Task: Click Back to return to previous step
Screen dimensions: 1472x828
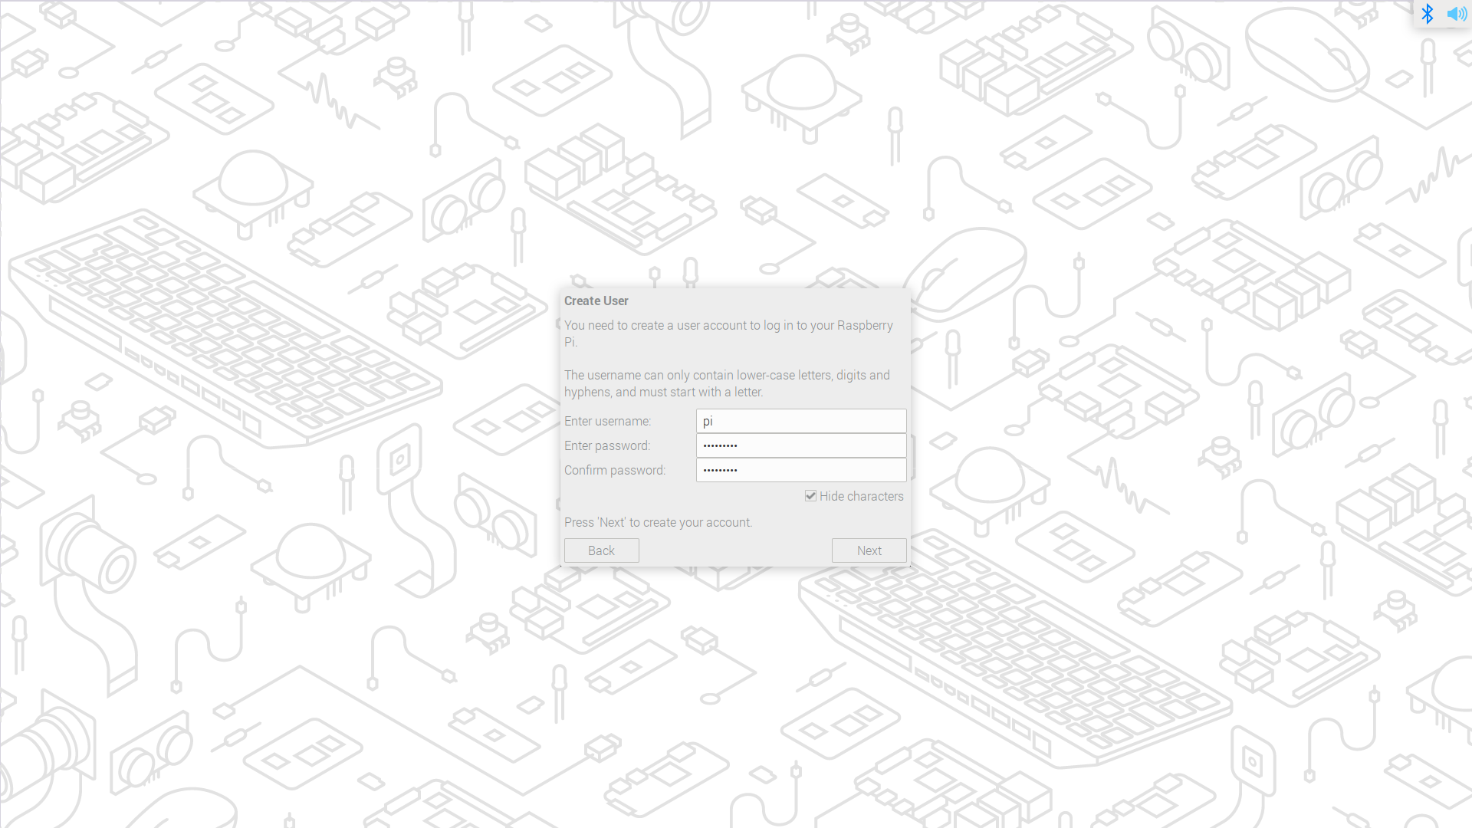Action: pos(602,550)
